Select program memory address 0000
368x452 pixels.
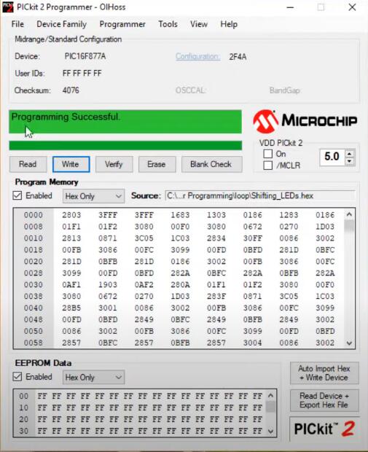34,215
